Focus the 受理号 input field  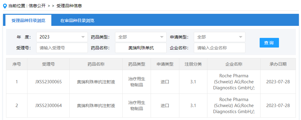click(62, 48)
